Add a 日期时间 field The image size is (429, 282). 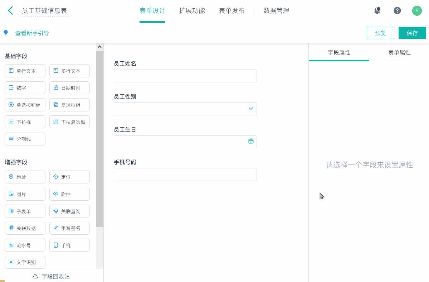coord(69,88)
